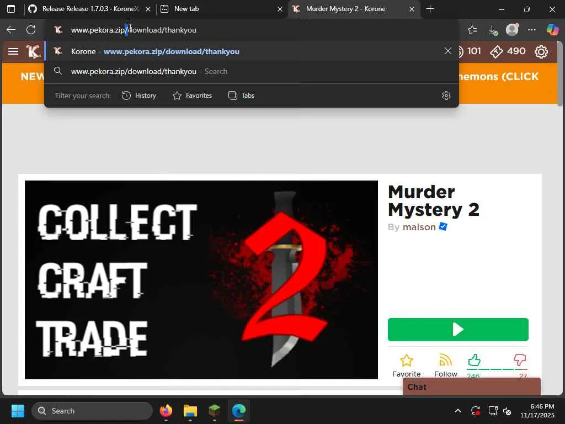The image size is (565, 424).
Task: Open the Copilot icon
Action: (x=552, y=30)
